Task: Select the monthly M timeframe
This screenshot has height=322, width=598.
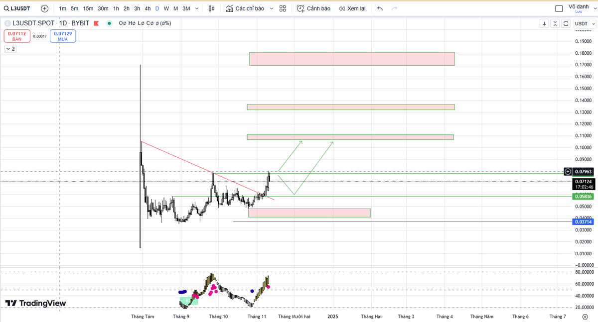Action: click(x=176, y=8)
